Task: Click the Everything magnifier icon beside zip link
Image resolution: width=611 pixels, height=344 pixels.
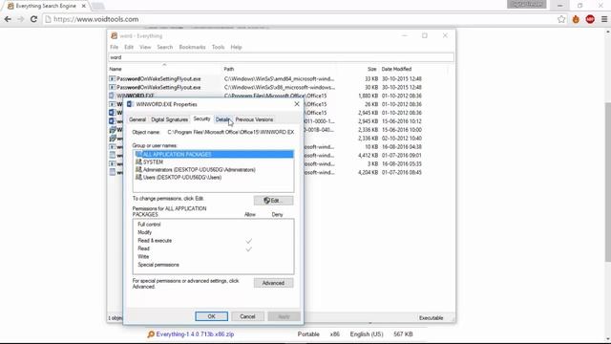Action: (151, 334)
